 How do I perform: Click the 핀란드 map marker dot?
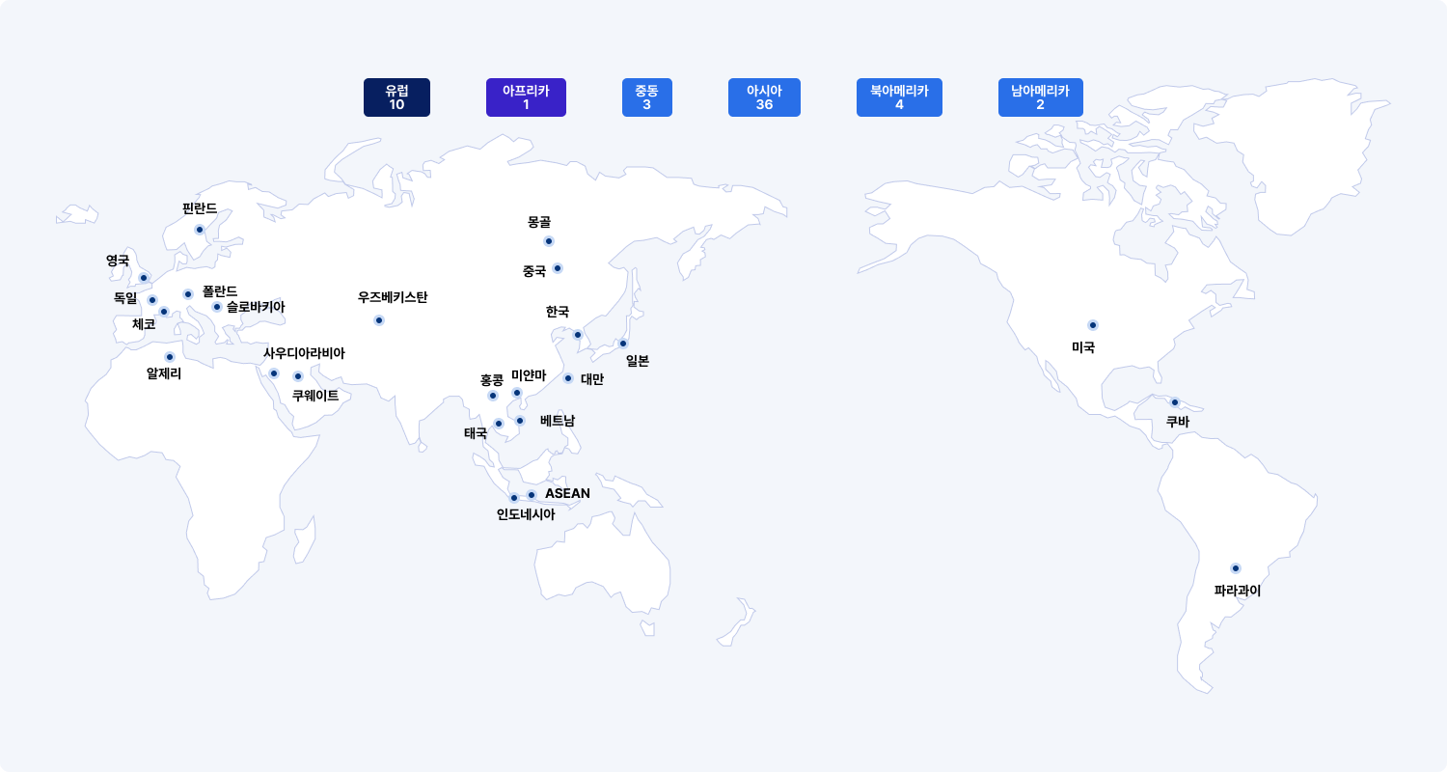200,230
